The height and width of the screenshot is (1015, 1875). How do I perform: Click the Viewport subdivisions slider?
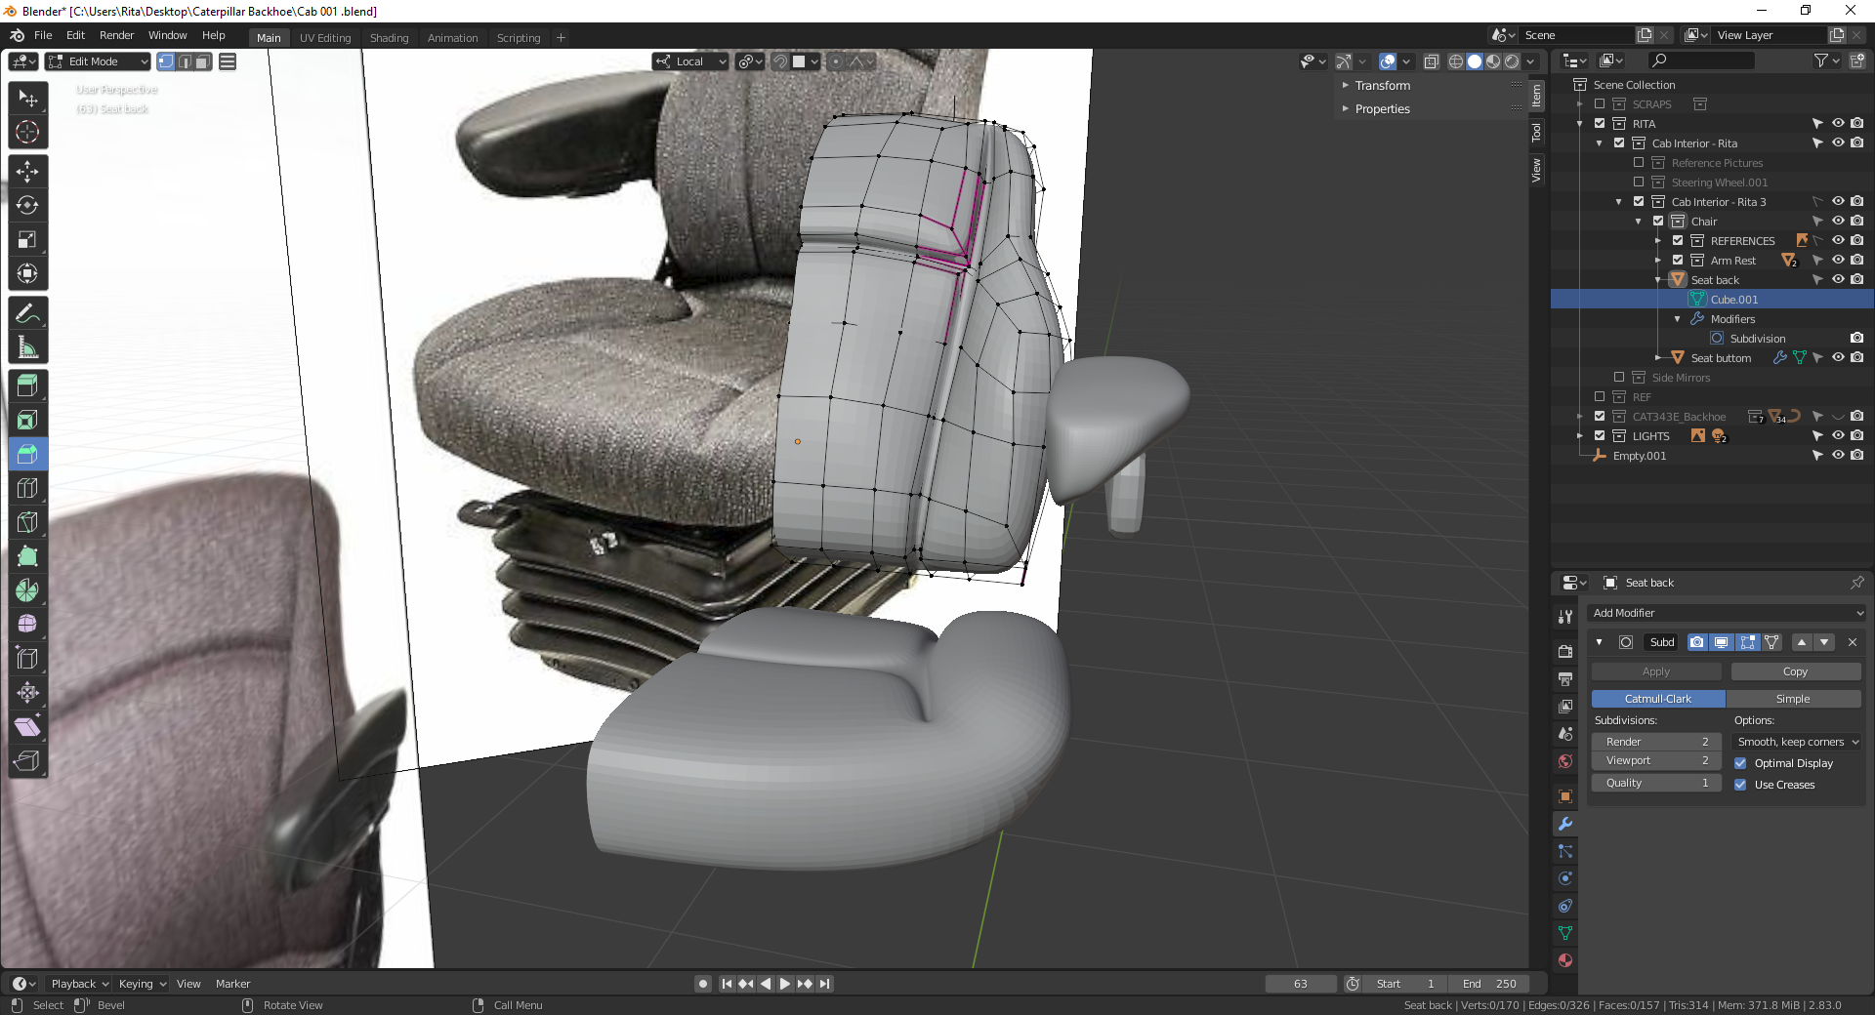point(1656,760)
